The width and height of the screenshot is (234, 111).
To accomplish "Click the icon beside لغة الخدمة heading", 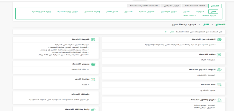I will 219,85.
